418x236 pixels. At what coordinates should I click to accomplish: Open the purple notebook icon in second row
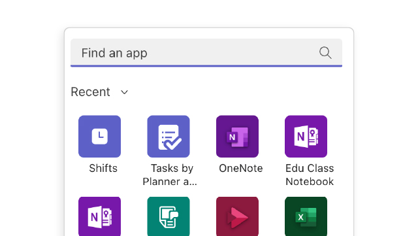(x=99, y=216)
